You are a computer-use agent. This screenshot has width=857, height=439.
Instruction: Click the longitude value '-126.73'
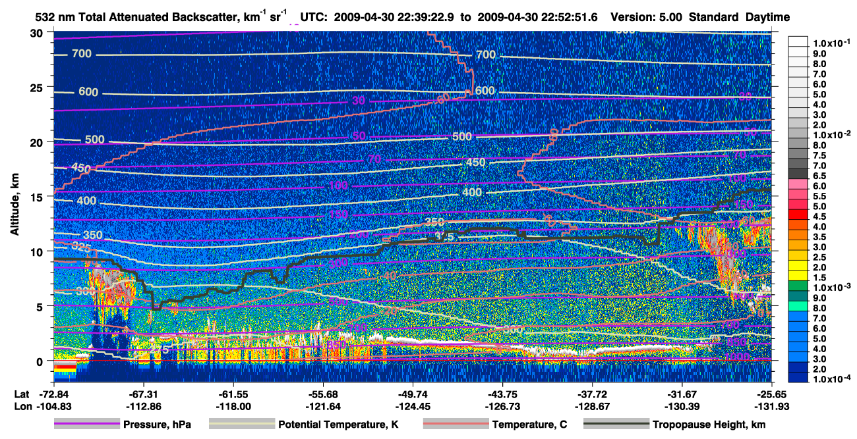pos(502,407)
